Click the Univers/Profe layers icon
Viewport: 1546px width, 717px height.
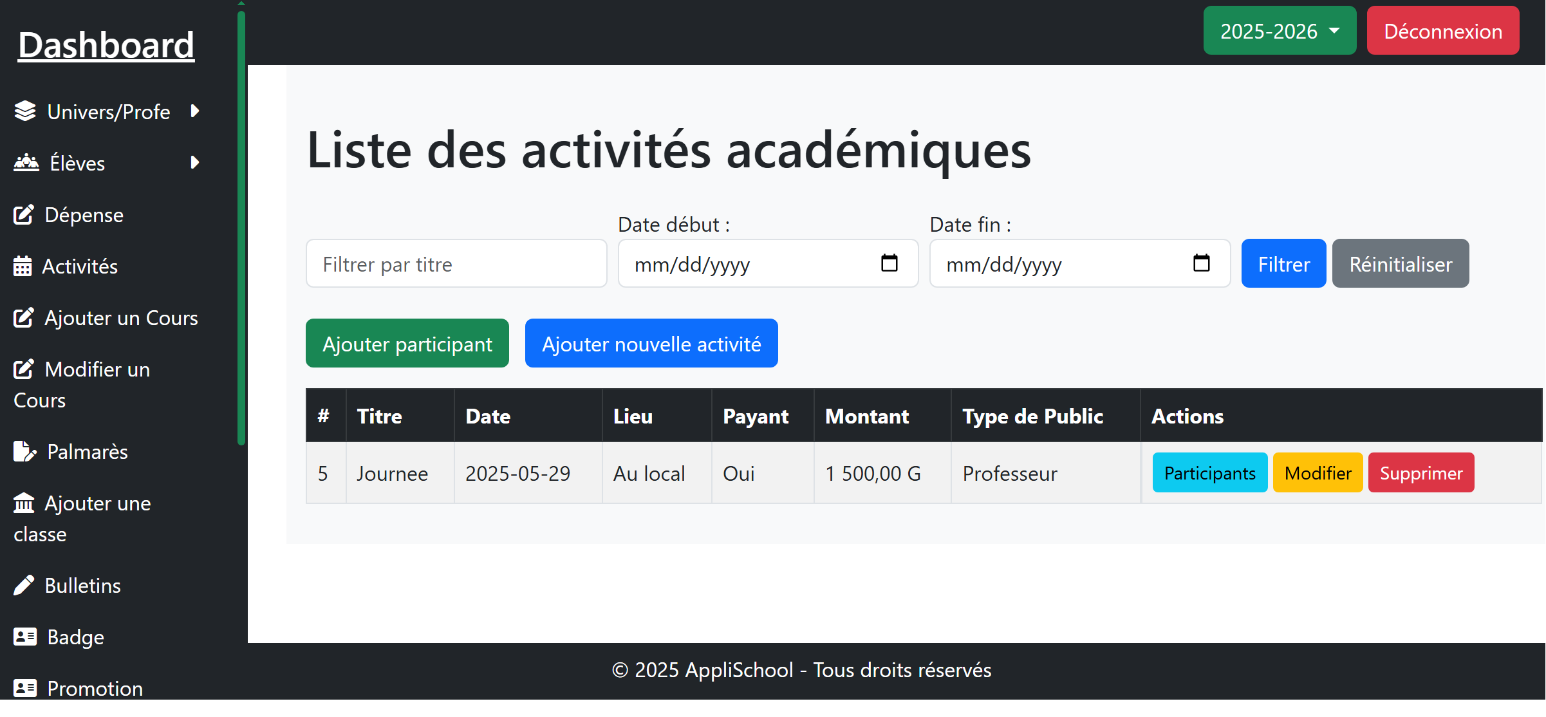pyautogui.click(x=25, y=111)
